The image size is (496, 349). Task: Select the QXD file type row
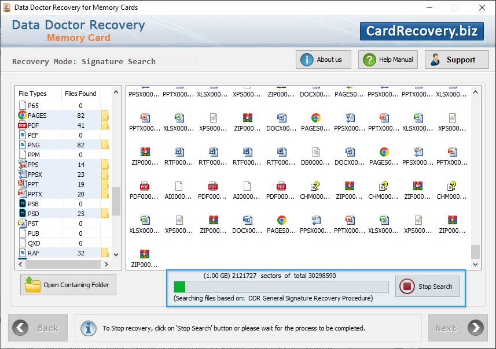tap(63, 243)
